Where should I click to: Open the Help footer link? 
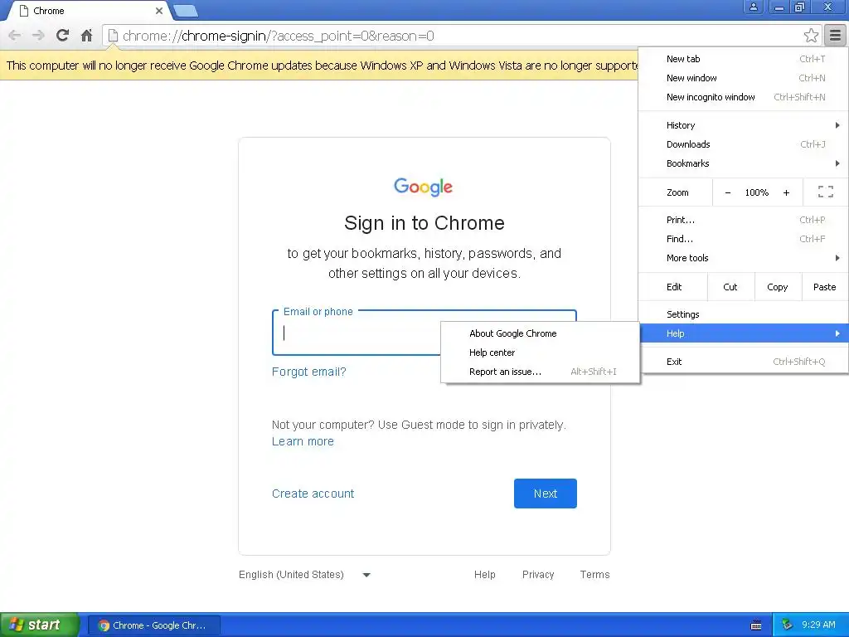[x=484, y=574]
